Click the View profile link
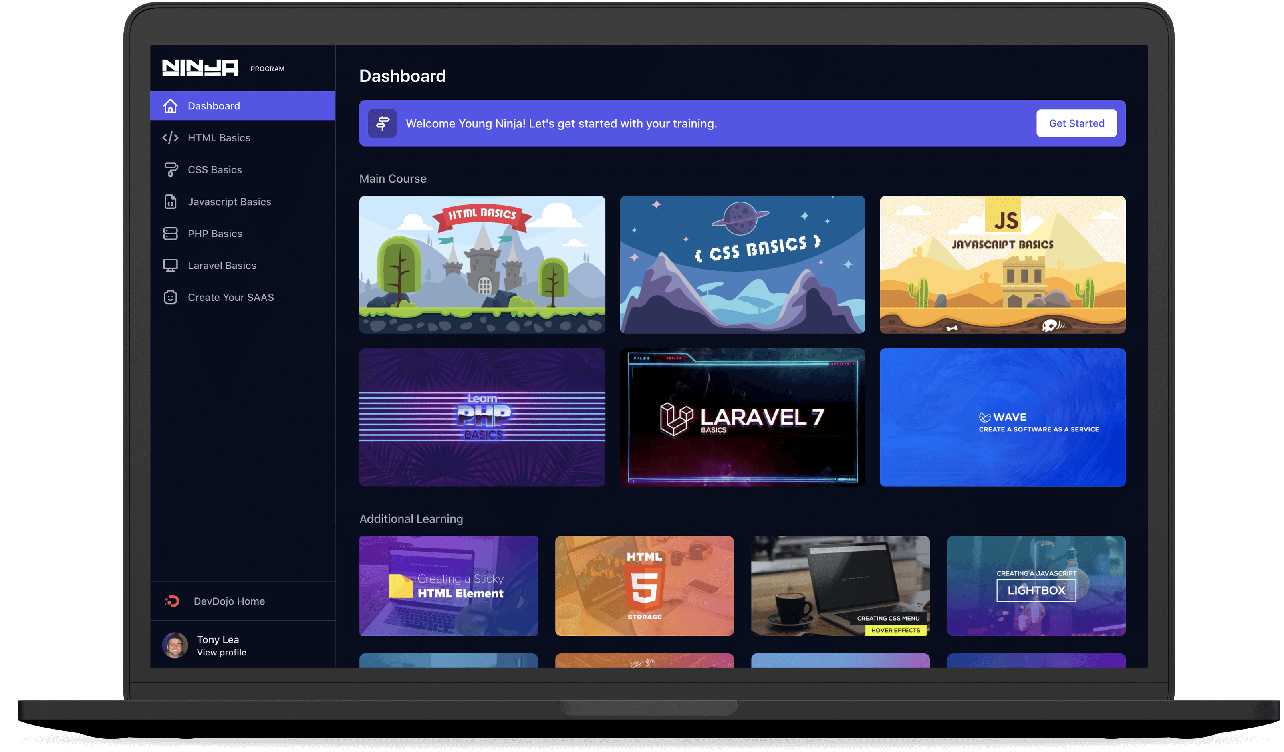The width and height of the screenshot is (1284, 752). click(221, 653)
